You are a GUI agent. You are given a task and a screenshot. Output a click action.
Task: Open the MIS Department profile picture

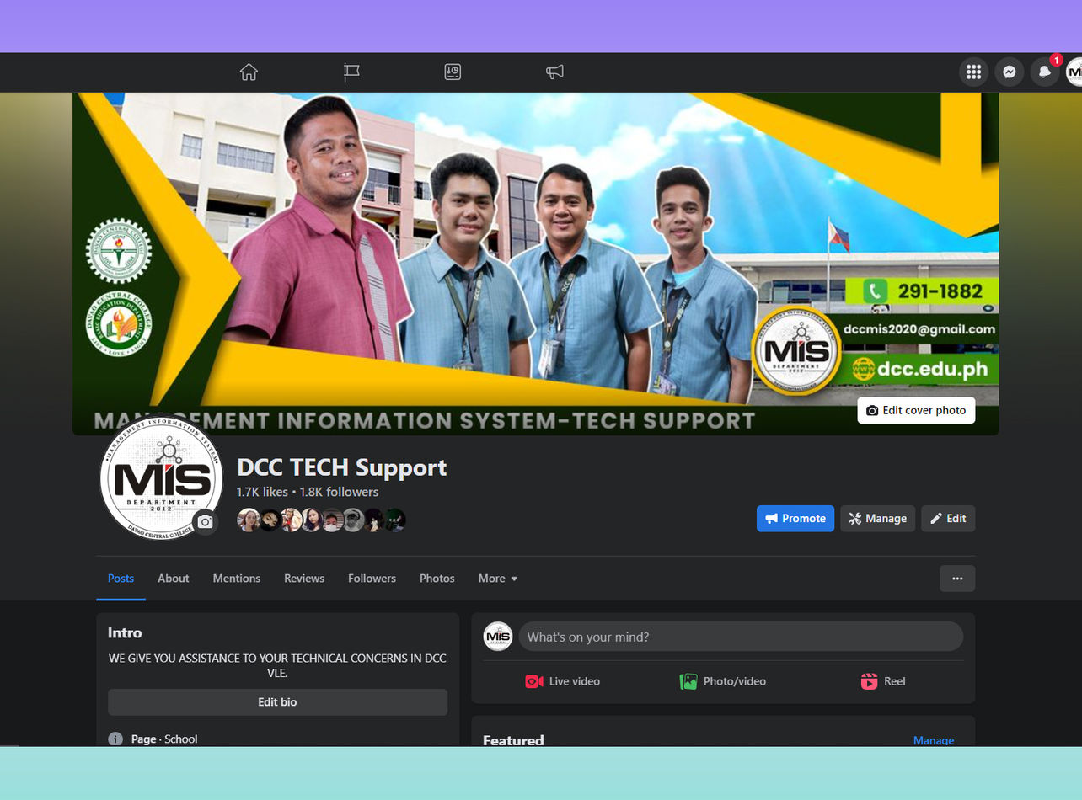click(x=161, y=477)
